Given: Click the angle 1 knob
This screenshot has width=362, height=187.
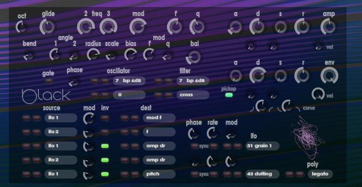Looking at the screenshot, I should 56,54.
